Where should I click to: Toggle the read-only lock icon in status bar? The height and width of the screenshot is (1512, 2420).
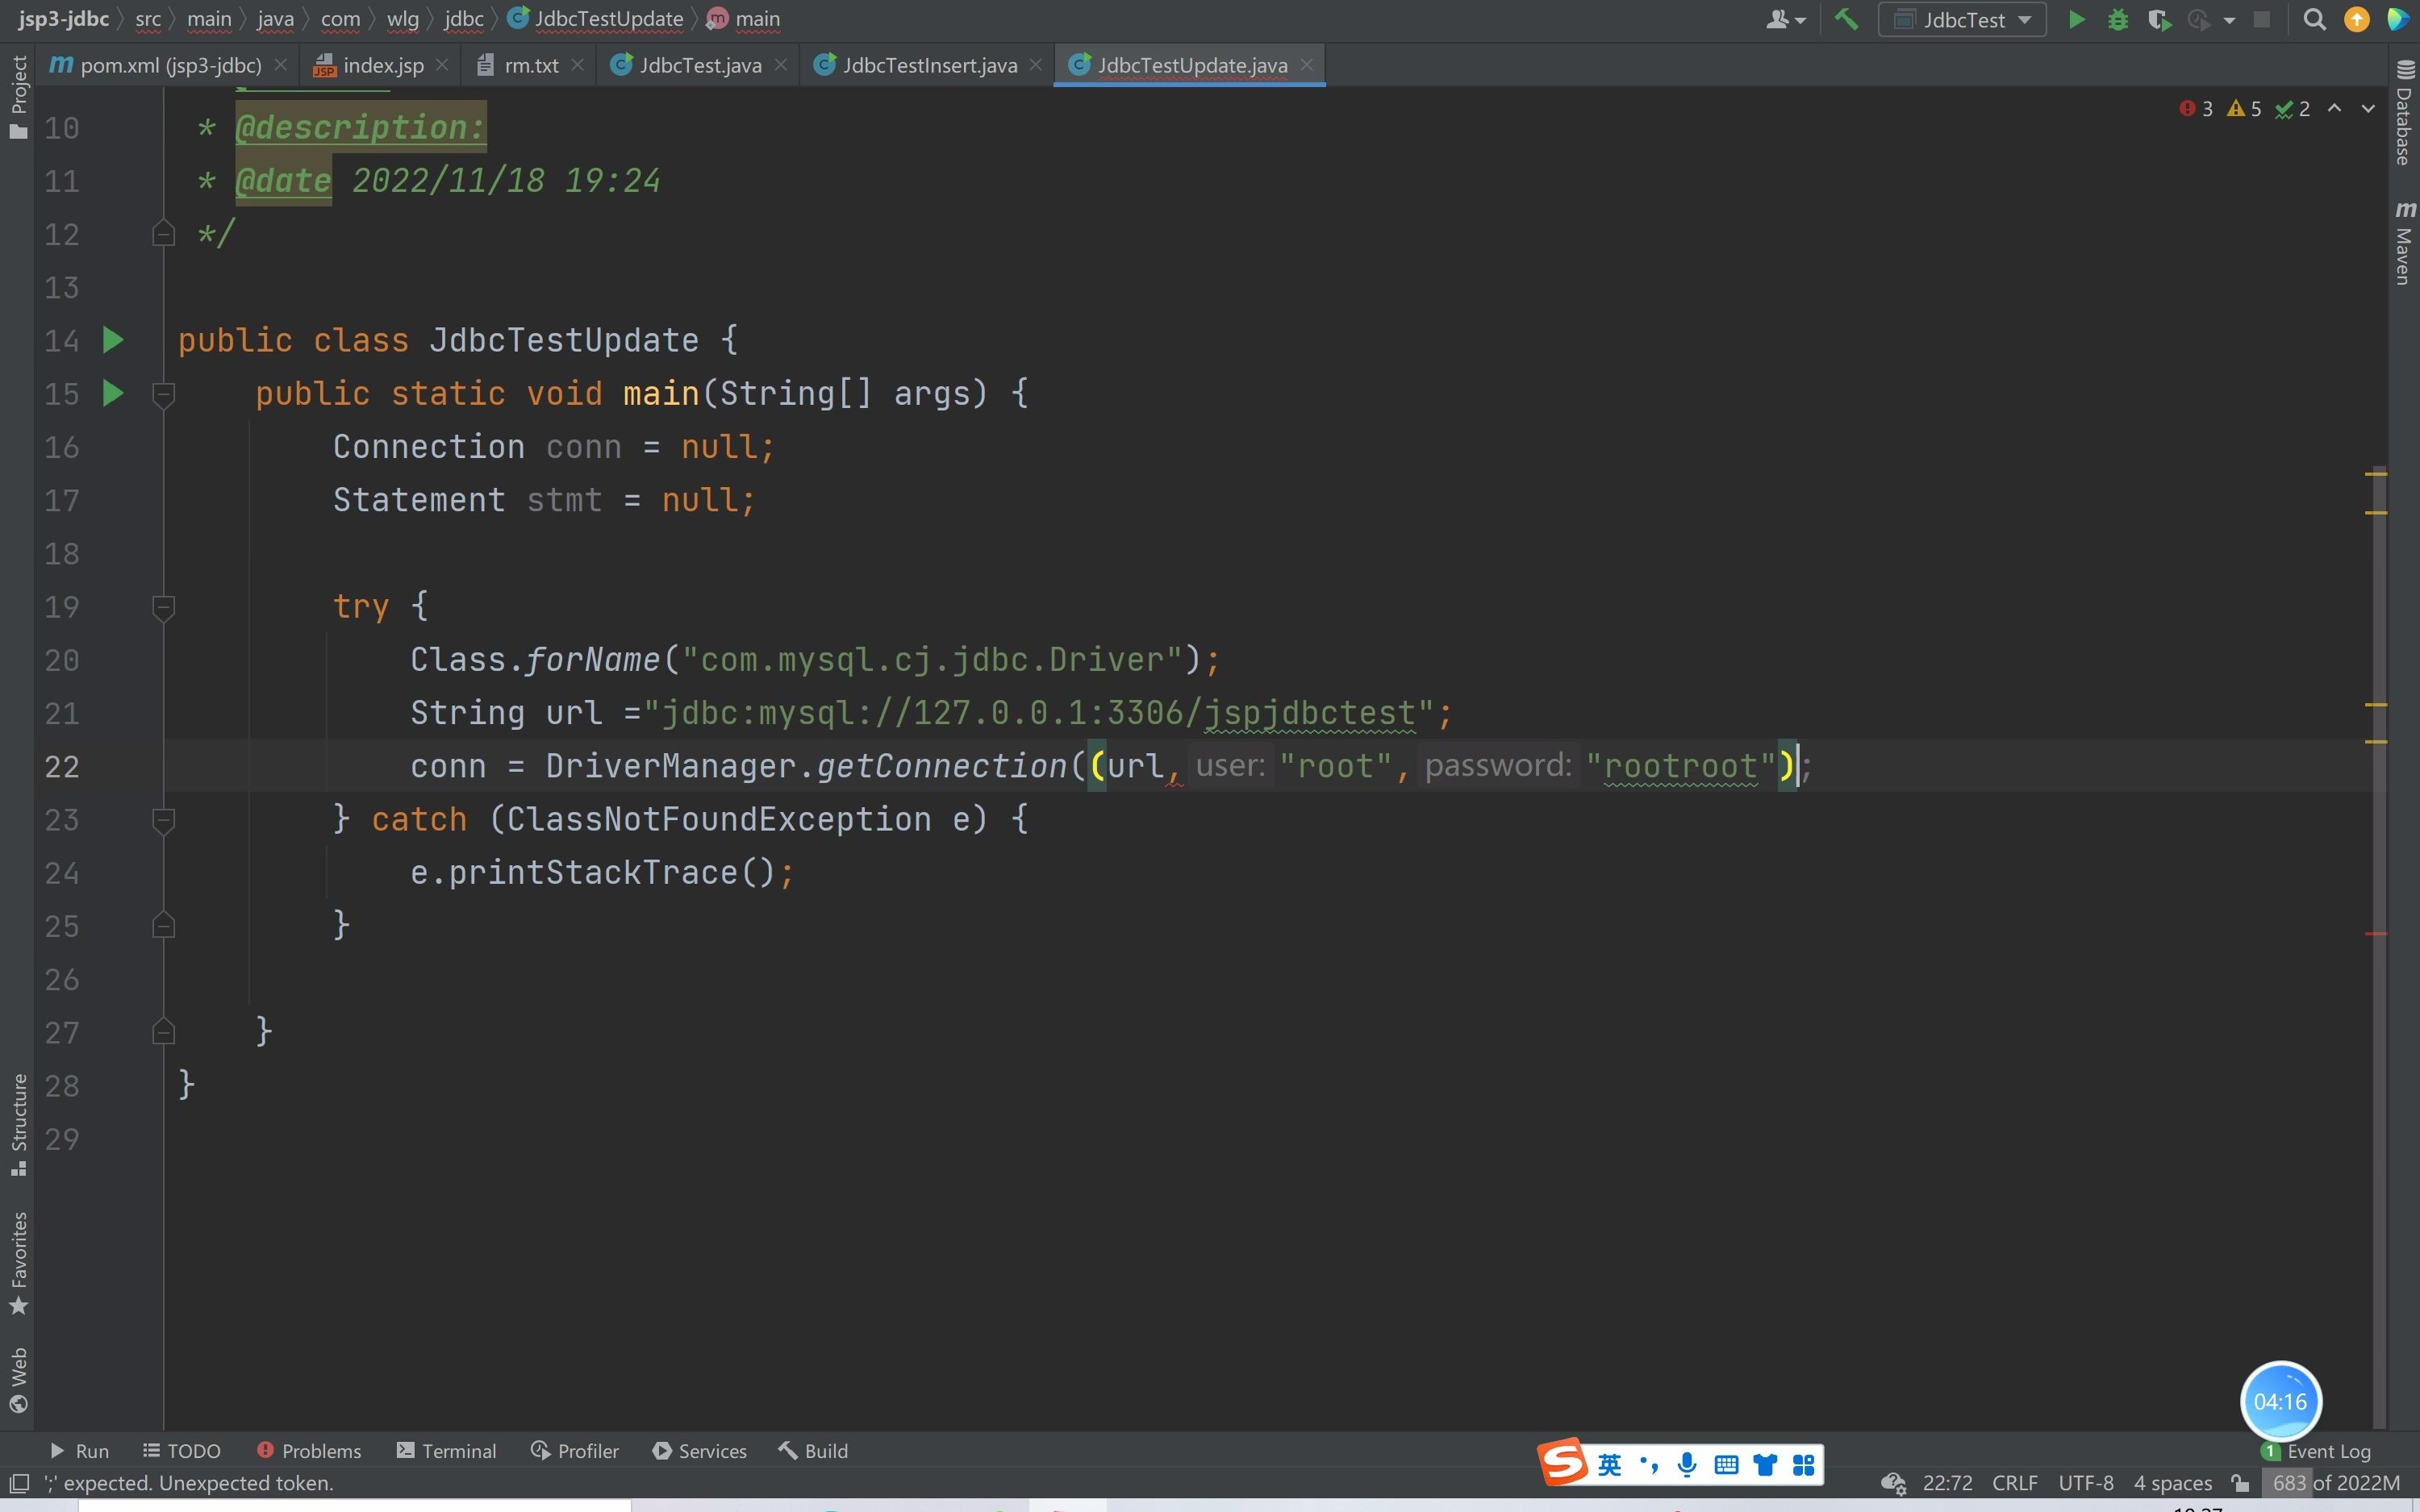coord(2240,1483)
